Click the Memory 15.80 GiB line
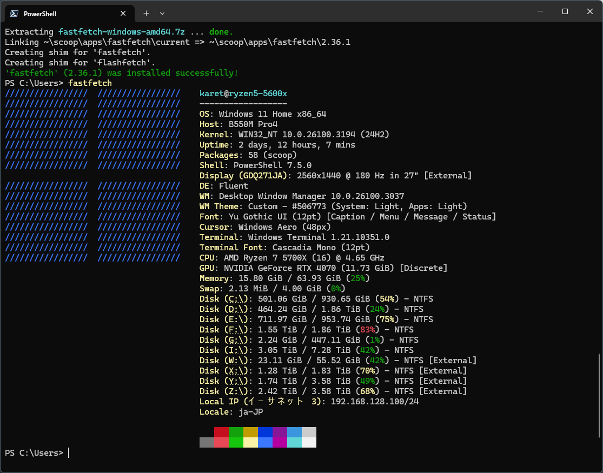Image resolution: width=603 pixels, height=473 pixels. [x=284, y=278]
